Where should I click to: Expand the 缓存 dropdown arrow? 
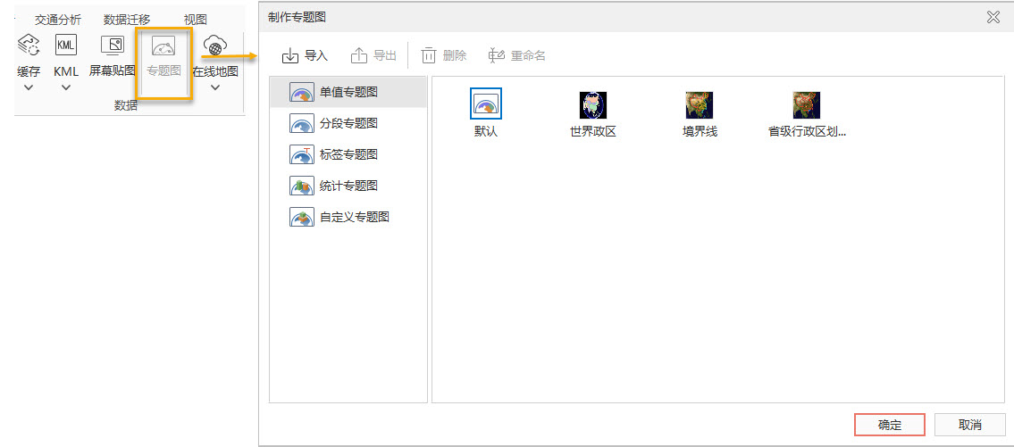(x=29, y=87)
